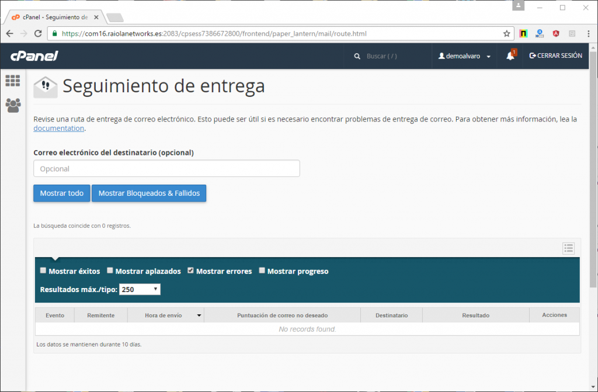This screenshot has height=392, width=598.
Task: Open the table settings list icon
Action: coord(568,248)
